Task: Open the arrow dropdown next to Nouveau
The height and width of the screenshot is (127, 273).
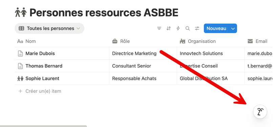Action: click(233, 28)
